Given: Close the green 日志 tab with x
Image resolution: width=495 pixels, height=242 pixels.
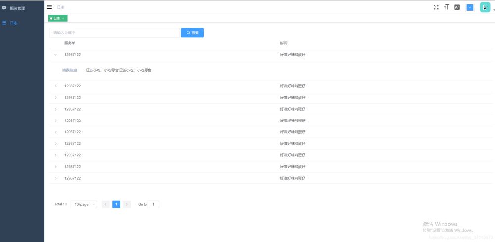Looking at the screenshot, I should [63, 18].
